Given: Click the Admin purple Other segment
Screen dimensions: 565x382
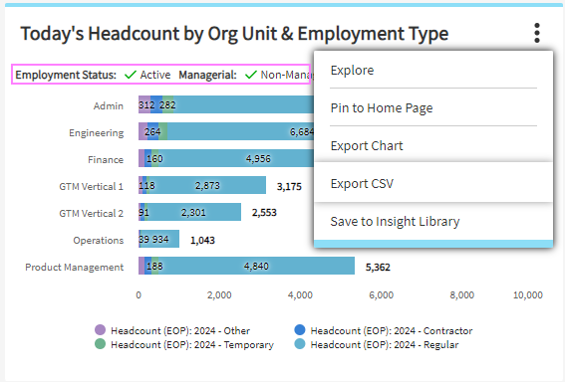Looking at the screenshot, I should click(144, 104).
